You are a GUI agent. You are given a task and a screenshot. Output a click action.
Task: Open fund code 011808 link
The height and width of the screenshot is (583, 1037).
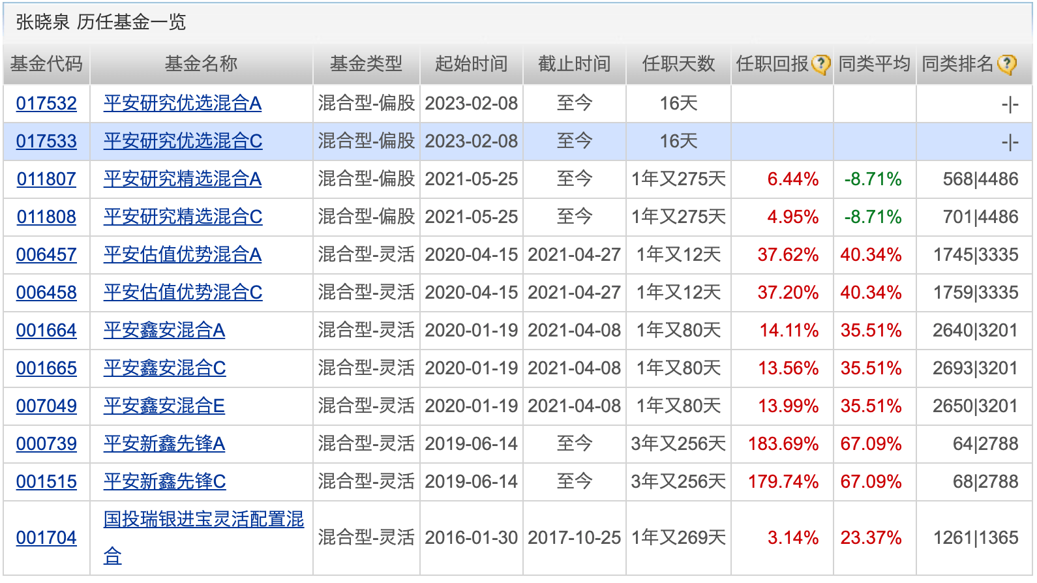click(x=46, y=217)
